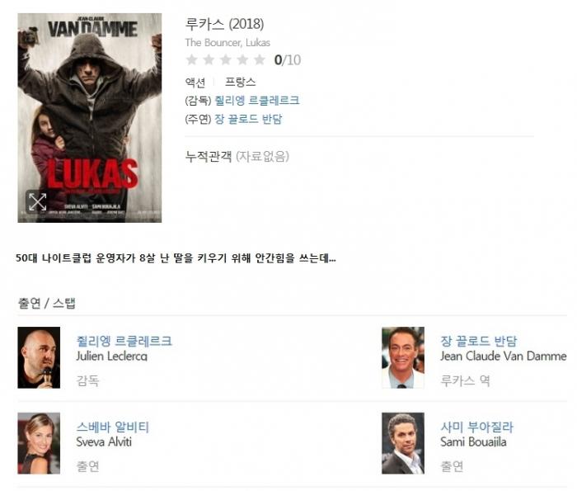This screenshot has height=491, width=577.
Task: Open 스베바 알비티 cast name link
Action: (x=113, y=427)
